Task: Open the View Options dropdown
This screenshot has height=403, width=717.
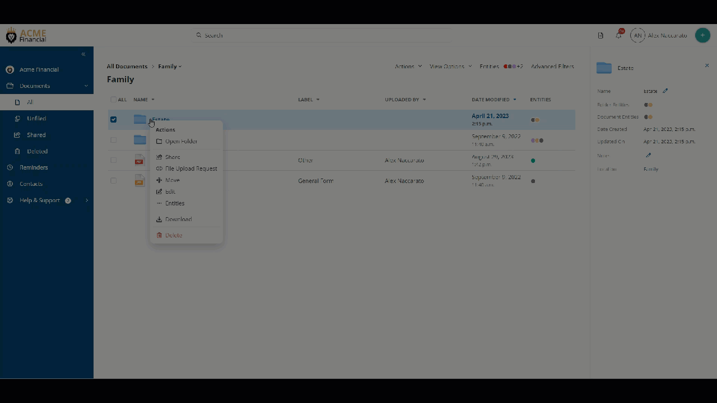Action: (x=451, y=66)
